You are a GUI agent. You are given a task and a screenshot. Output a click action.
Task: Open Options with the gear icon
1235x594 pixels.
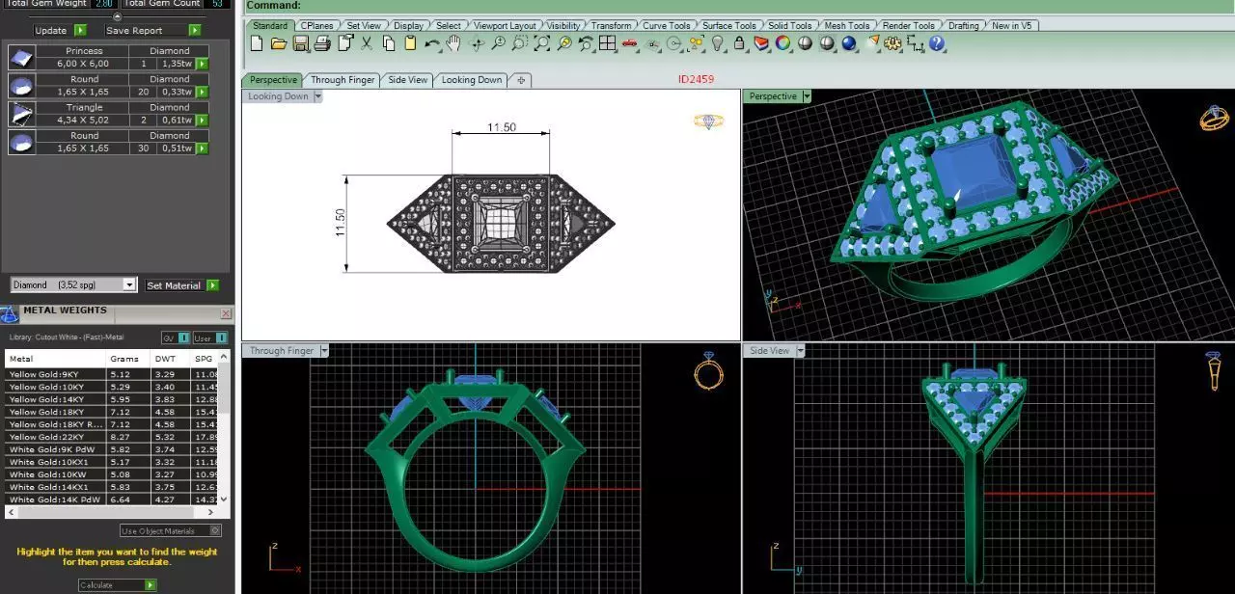tap(893, 43)
